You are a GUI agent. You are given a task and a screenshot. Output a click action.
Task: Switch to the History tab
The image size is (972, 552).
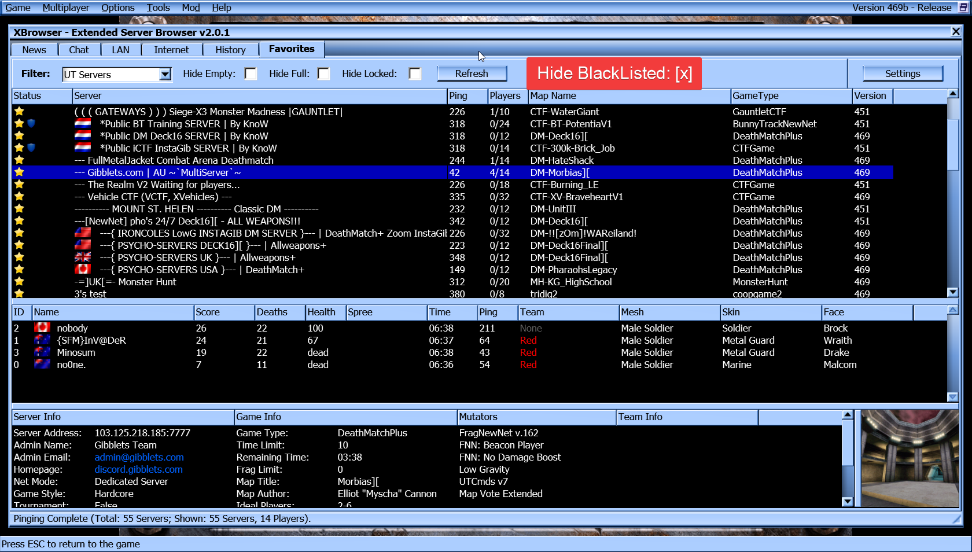(230, 50)
